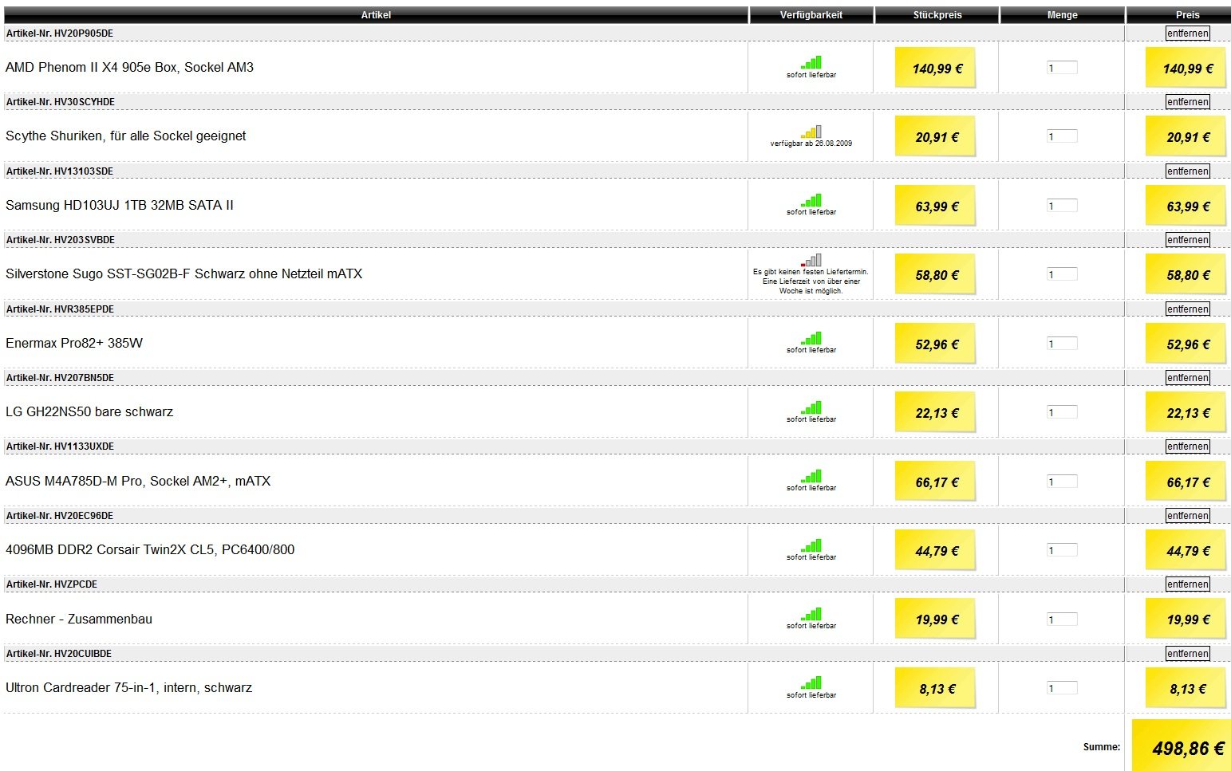Click availability bars icon for ASUS M4A785D-M

point(811,476)
